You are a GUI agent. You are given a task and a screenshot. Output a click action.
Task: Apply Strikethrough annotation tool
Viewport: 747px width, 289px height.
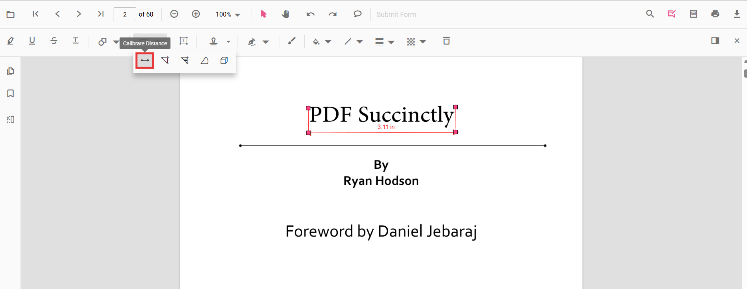[54, 41]
